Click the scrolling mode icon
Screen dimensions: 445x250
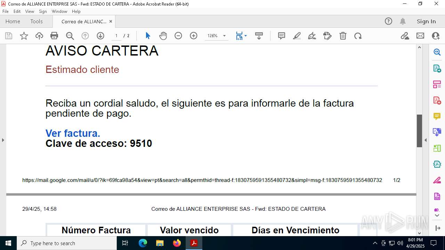(259, 36)
